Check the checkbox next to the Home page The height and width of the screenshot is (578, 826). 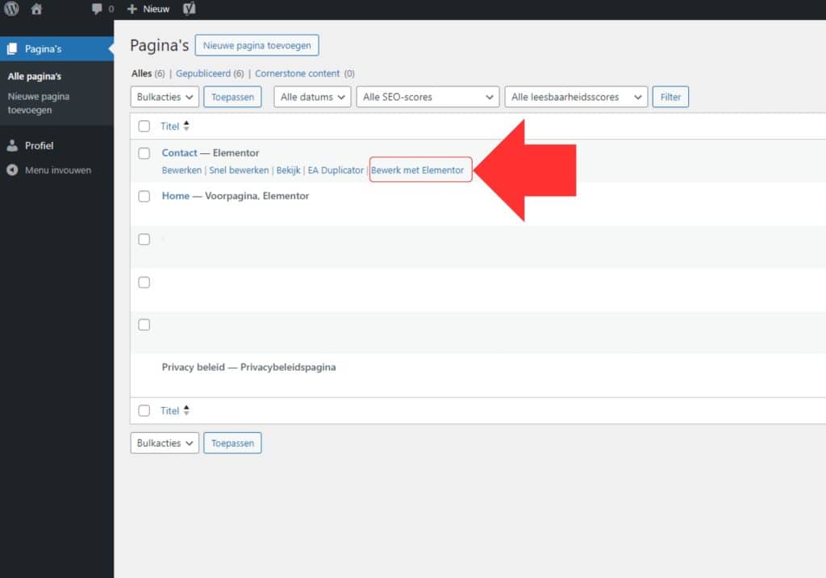(144, 196)
